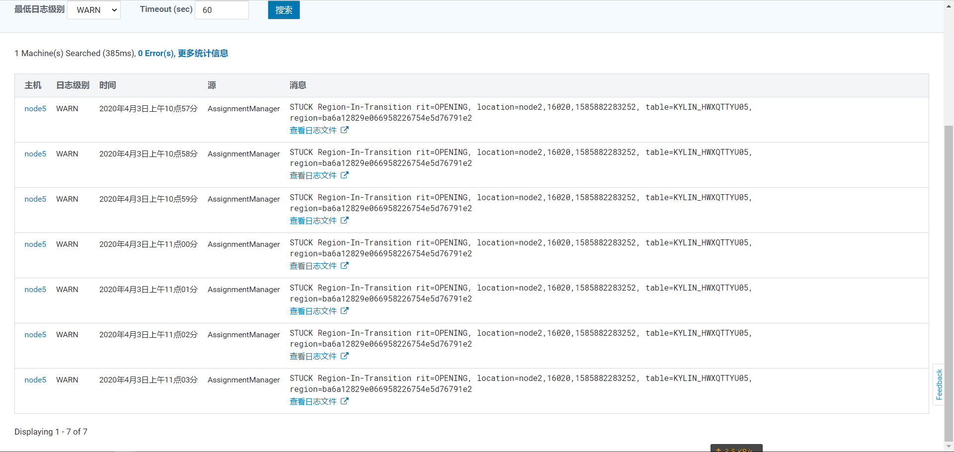View 查看日志文件 for the 10点58分 entry
The image size is (954, 452).
313,175
